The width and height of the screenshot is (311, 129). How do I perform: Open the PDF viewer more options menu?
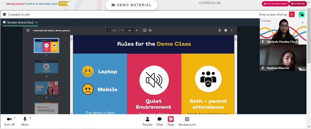(231, 30)
